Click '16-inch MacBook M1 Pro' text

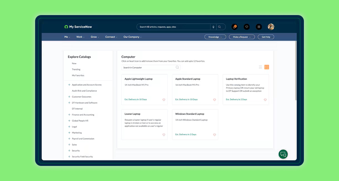coord(187,85)
